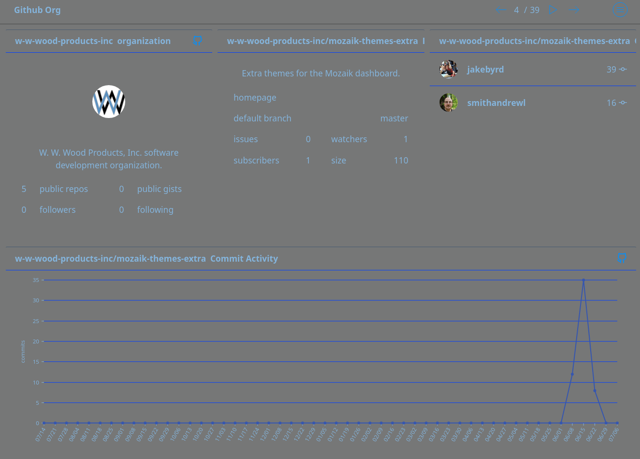The width and height of the screenshot is (640, 459).
Task: Click the GitHub icon in the organization widget header
Action: [197, 41]
